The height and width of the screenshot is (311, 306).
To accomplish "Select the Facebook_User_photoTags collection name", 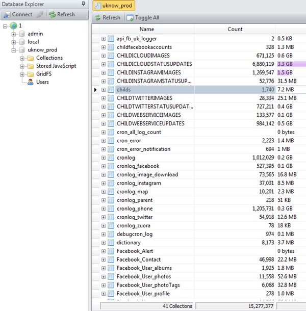I will 148,285.
